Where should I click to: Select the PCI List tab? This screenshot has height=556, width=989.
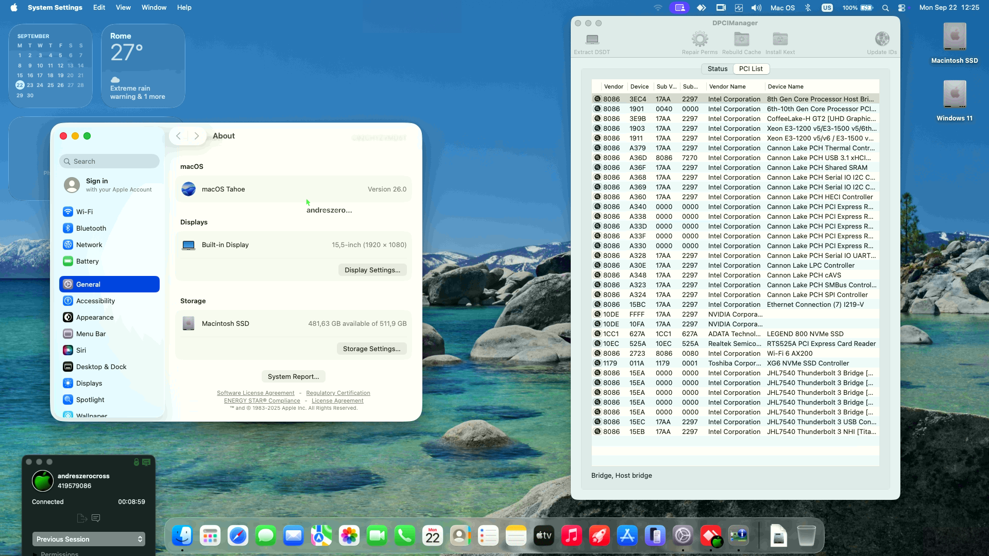point(751,69)
